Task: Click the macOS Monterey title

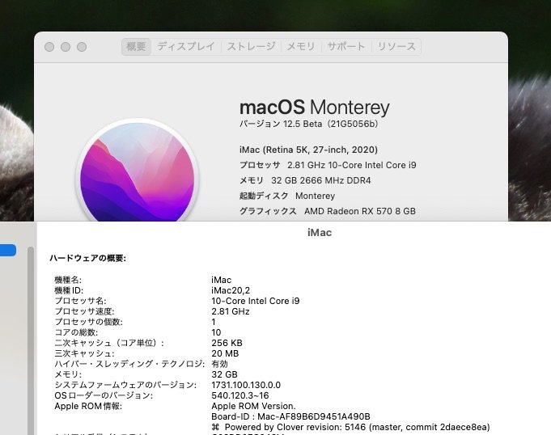Action: 315,107
